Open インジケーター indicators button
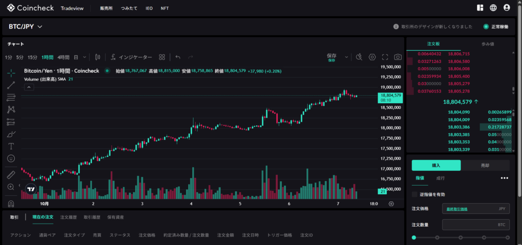Viewport: 522px width, 245px height. tap(131, 57)
